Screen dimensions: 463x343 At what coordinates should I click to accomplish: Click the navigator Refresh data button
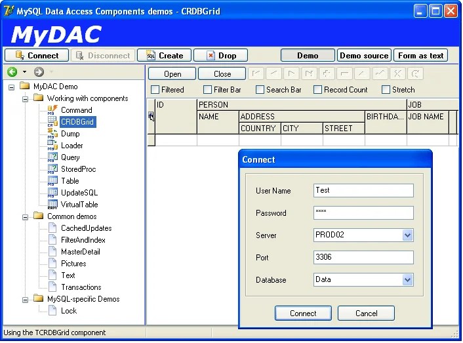point(415,74)
